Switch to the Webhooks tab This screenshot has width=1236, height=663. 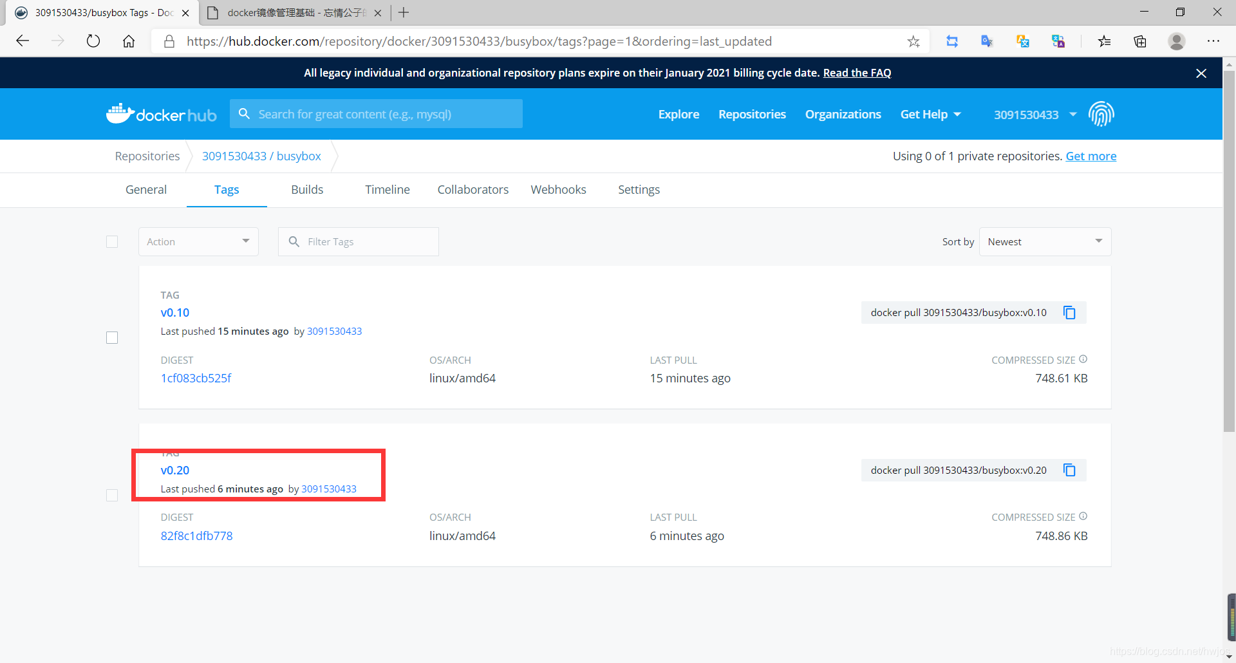(558, 190)
